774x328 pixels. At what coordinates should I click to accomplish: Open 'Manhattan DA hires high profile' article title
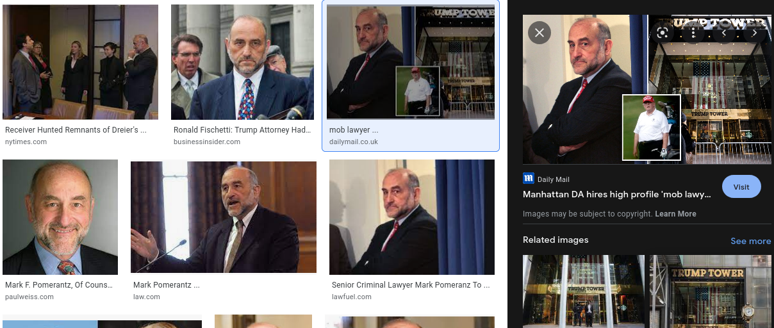click(617, 194)
